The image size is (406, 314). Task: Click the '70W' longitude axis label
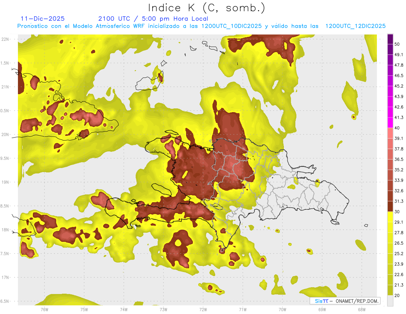click(x=282, y=310)
